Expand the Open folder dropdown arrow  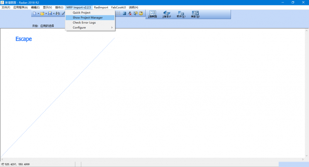tap(46, 14)
